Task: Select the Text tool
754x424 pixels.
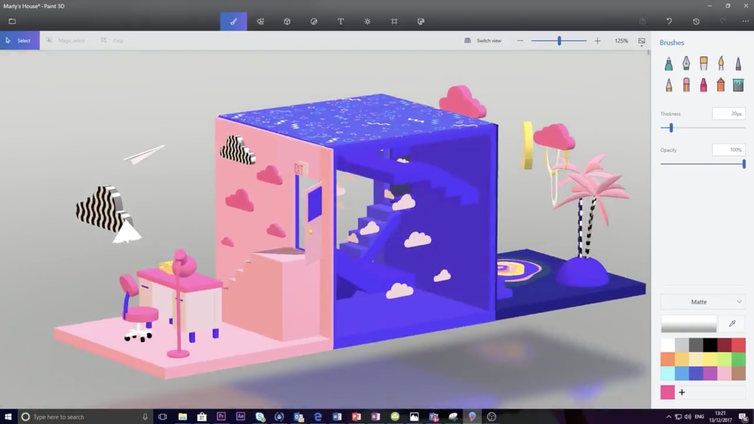Action: point(340,21)
